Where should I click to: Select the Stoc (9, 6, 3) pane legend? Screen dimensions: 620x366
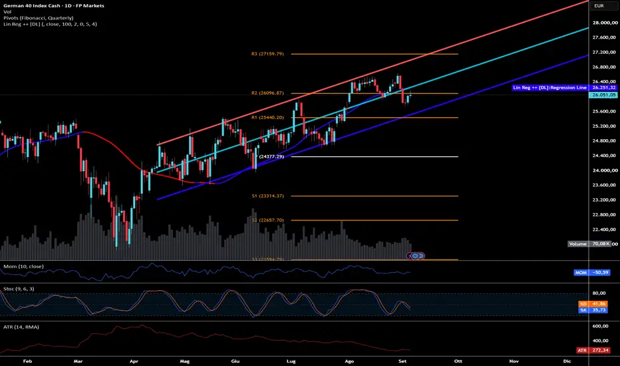click(x=19, y=289)
